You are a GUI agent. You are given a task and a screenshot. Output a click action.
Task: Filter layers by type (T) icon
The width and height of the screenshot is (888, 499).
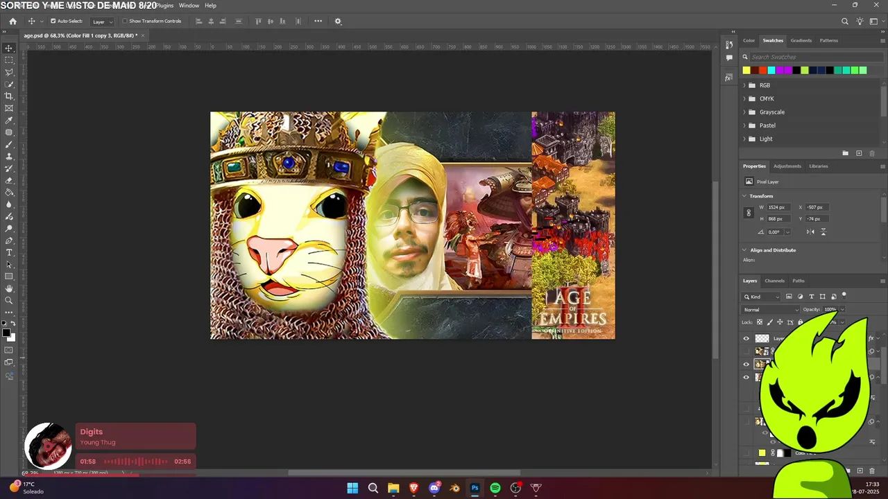[811, 297]
